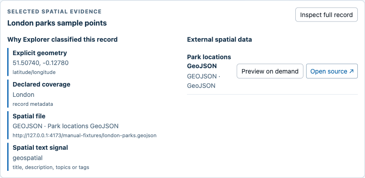Click the External spatial data heading
365x178 pixels.
tap(219, 39)
